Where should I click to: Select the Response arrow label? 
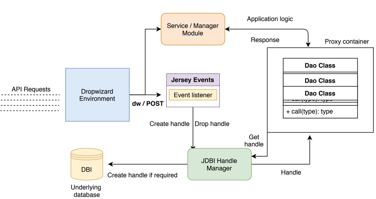tap(265, 40)
